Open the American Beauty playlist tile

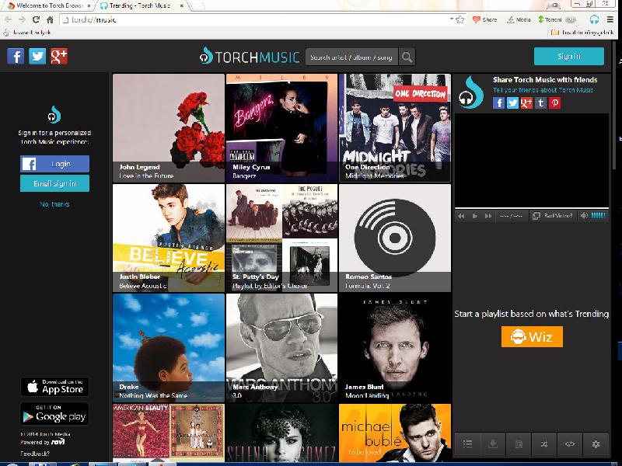(x=169, y=433)
